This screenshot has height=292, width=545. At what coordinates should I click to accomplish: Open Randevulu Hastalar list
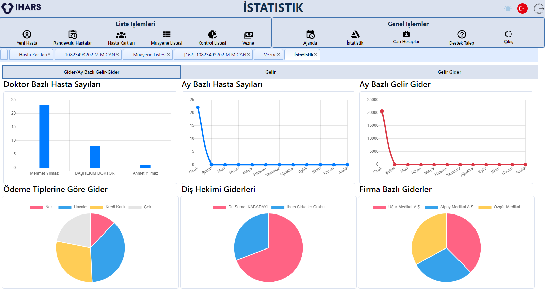(73, 34)
